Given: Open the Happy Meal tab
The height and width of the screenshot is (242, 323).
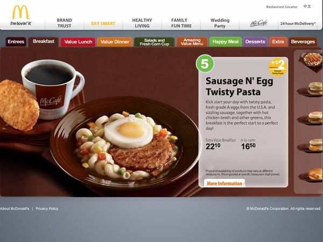Looking at the screenshot, I should click(226, 42).
